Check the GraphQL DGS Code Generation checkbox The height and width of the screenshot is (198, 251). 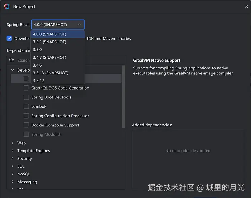click(x=26, y=88)
